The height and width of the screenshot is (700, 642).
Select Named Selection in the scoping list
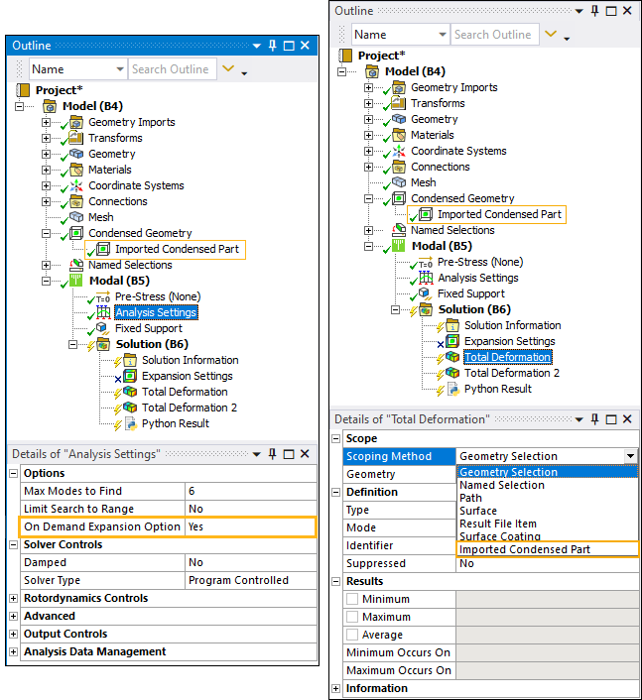[501, 485]
